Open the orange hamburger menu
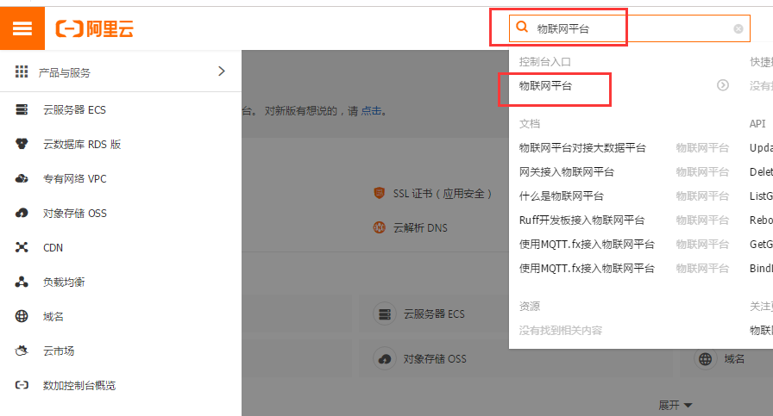 [22, 28]
